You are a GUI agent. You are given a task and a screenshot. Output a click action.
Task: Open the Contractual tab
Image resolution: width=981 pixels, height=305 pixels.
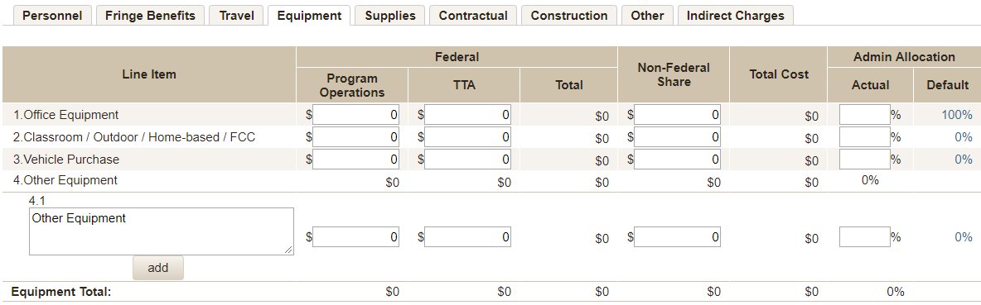(x=473, y=16)
